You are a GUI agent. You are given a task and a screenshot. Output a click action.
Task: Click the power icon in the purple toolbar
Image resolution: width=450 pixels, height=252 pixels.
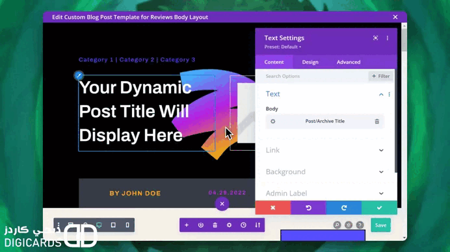[200, 225]
